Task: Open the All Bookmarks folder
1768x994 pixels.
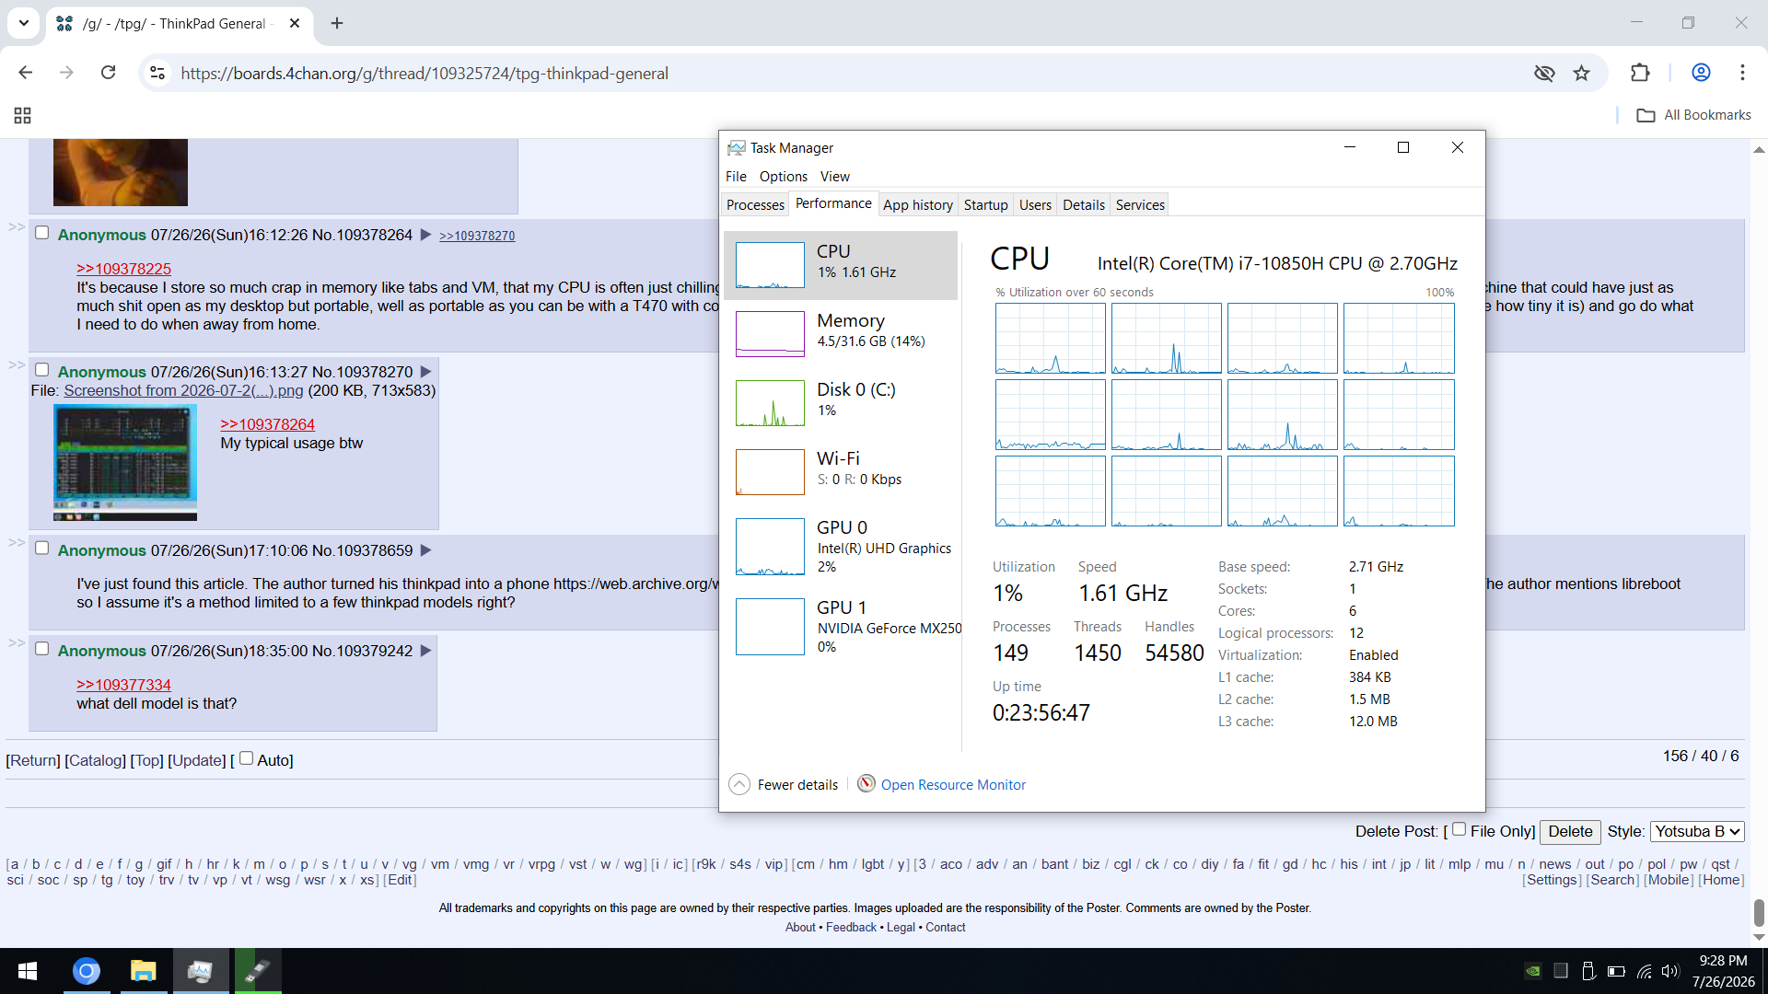Action: pos(1693,115)
